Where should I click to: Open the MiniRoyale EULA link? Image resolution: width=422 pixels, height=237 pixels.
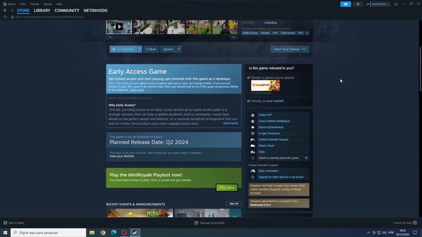tap(260, 205)
